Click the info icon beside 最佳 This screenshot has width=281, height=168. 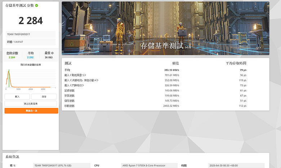coord(52,53)
